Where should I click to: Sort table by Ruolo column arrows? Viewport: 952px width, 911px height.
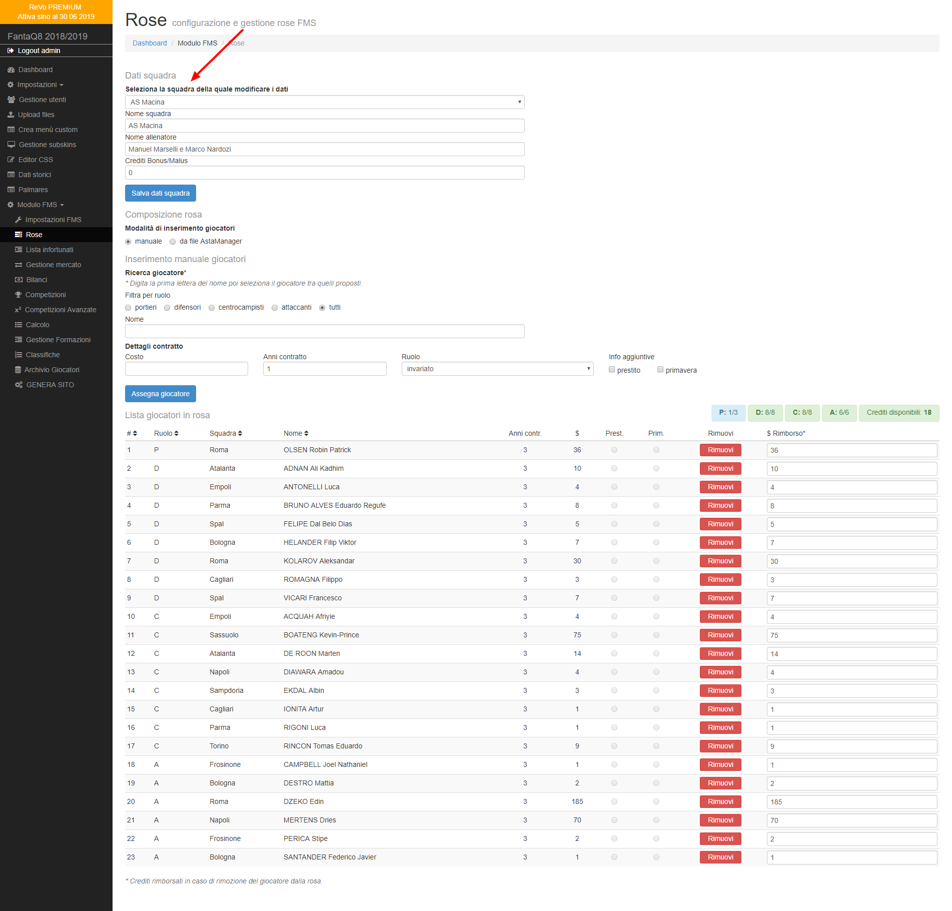(176, 433)
